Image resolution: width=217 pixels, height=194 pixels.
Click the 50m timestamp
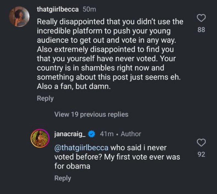[x=89, y=10]
